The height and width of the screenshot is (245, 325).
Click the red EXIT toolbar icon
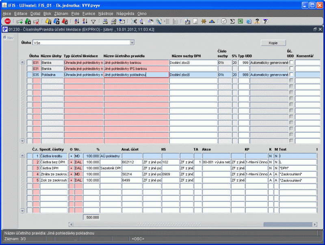point(7,21)
